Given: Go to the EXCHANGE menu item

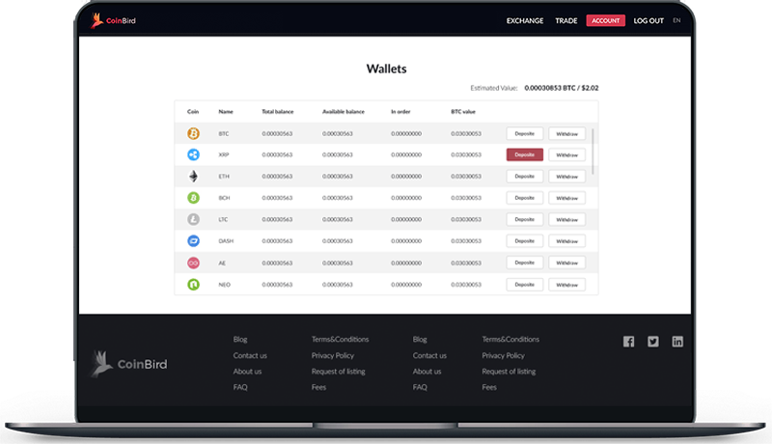Looking at the screenshot, I should pos(525,20).
